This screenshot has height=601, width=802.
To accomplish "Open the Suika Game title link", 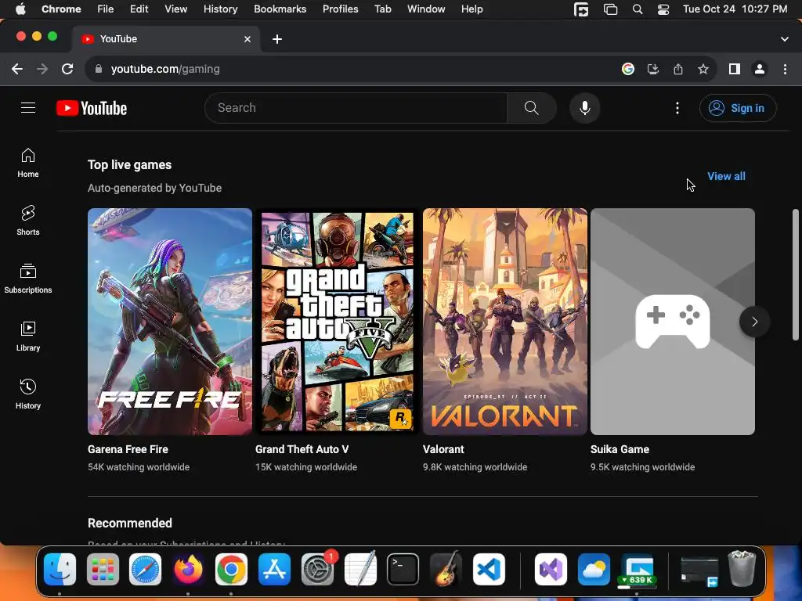I will [x=620, y=449].
